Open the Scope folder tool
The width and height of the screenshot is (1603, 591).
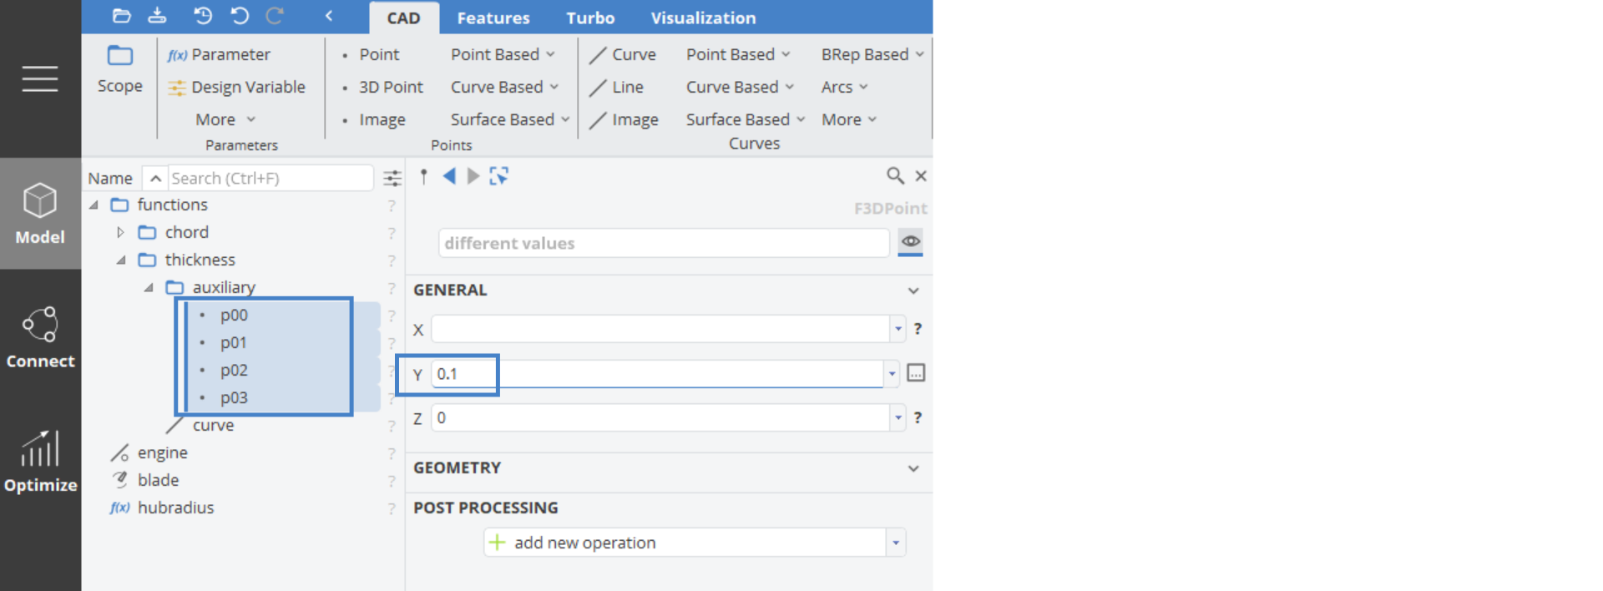coord(119,69)
